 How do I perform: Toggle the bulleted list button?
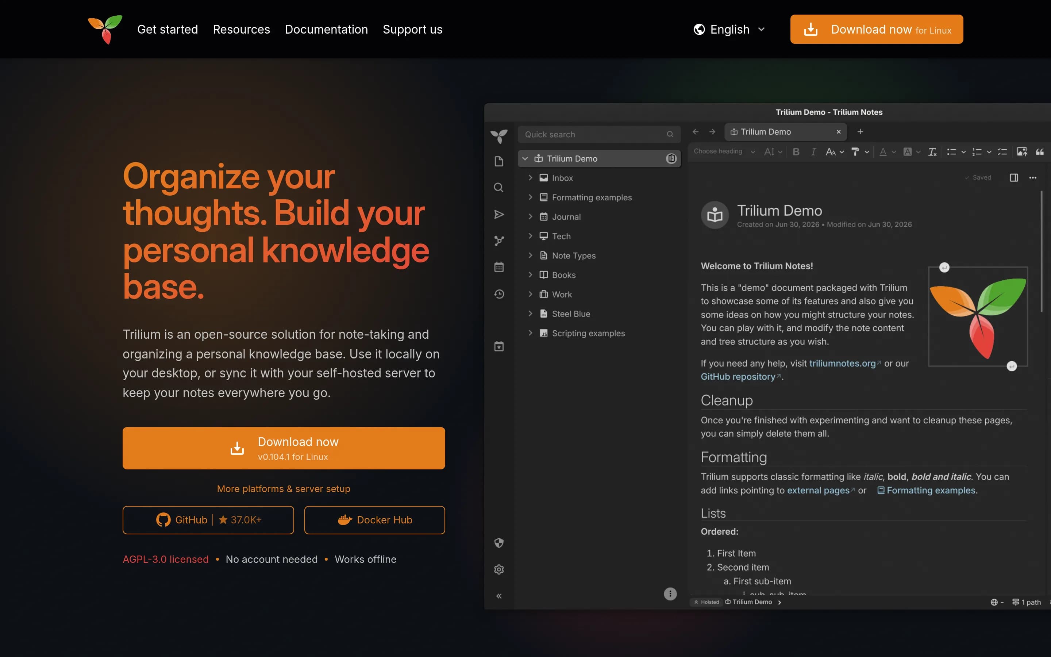[x=951, y=151]
